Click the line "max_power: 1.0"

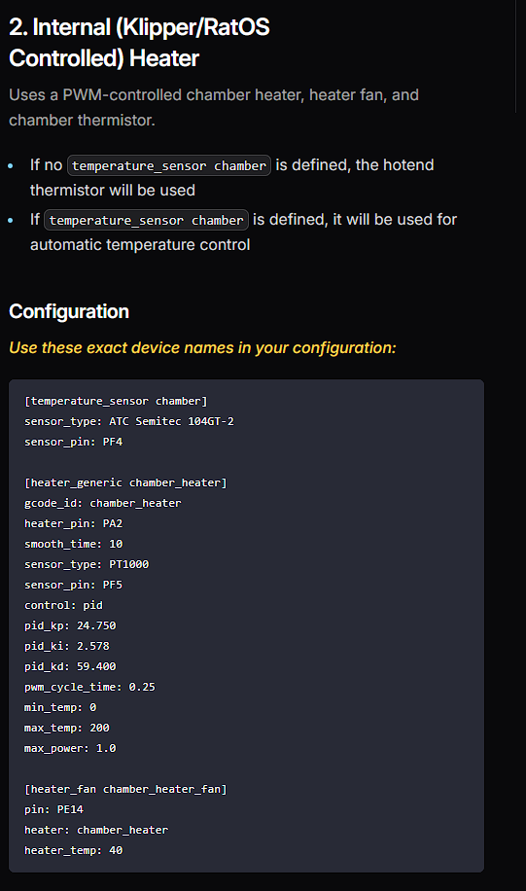[70, 749]
